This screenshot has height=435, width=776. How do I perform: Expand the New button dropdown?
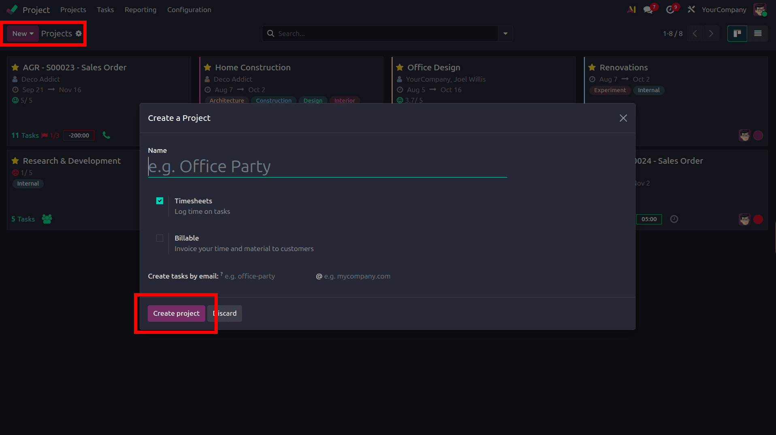(x=23, y=34)
